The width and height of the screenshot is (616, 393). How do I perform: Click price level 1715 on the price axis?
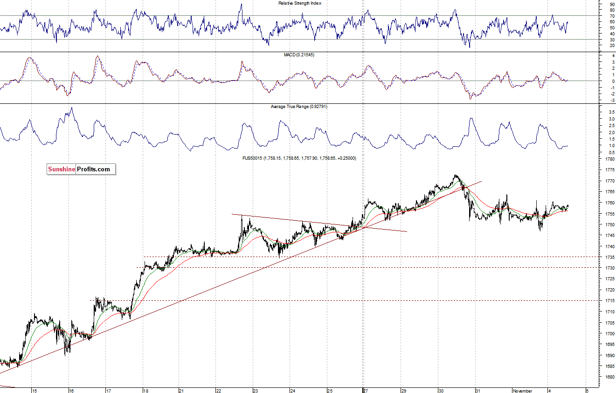click(609, 301)
